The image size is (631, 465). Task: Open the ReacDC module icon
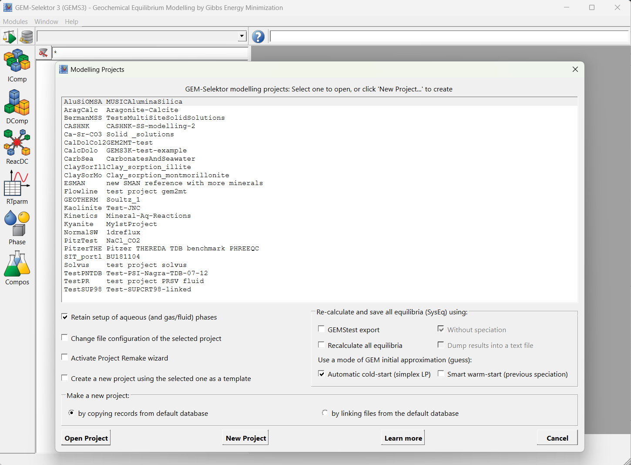click(x=17, y=142)
